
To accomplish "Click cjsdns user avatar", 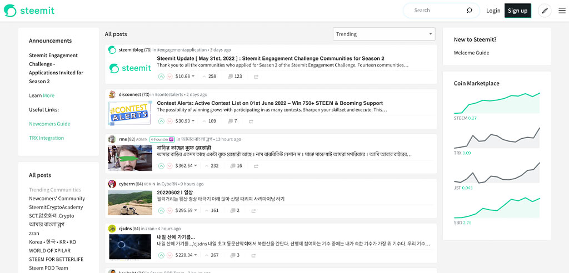I will pos(112,229).
